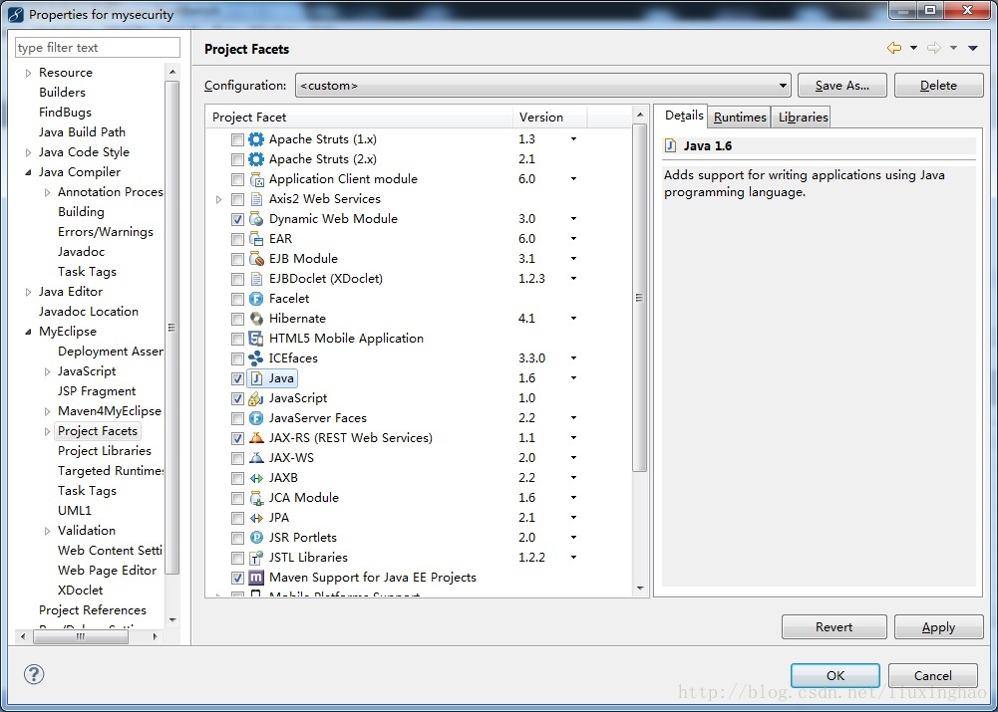Click the Hibernate facet icon
Viewport: 998px width, 712px height.
click(256, 319)
